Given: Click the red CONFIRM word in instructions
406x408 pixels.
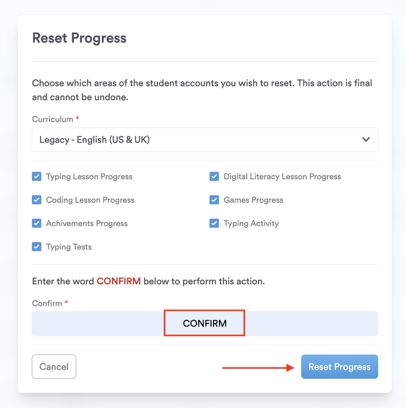Looking at the screenshot, I should 119,281.
